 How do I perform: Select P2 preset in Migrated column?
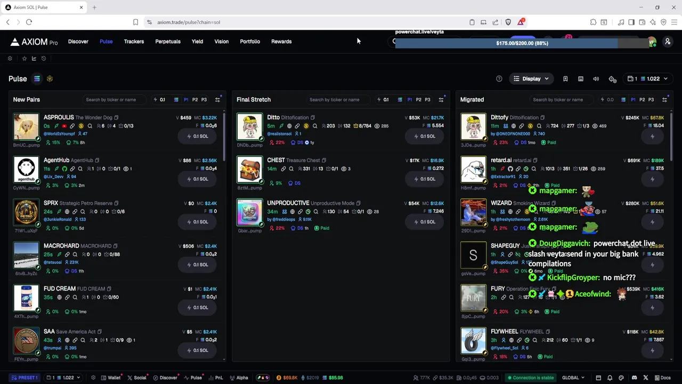[x=642, y=100]
